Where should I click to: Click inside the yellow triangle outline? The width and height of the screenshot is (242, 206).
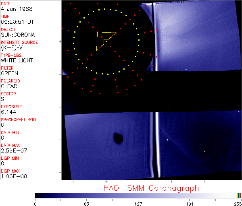click(102, 38)
